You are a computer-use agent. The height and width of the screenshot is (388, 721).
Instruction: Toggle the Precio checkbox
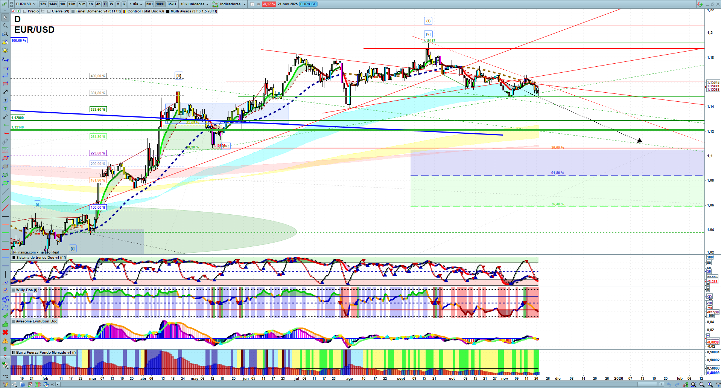pos(24,11)
